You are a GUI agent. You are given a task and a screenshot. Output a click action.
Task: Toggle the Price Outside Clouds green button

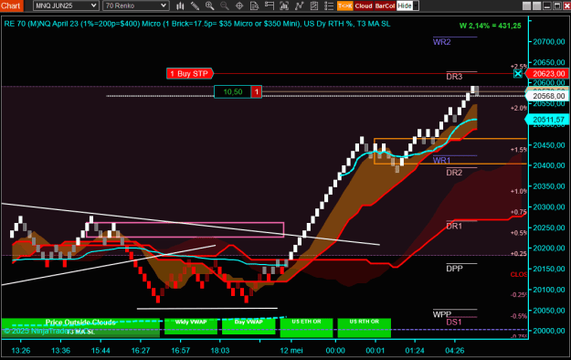pos(80,323)
